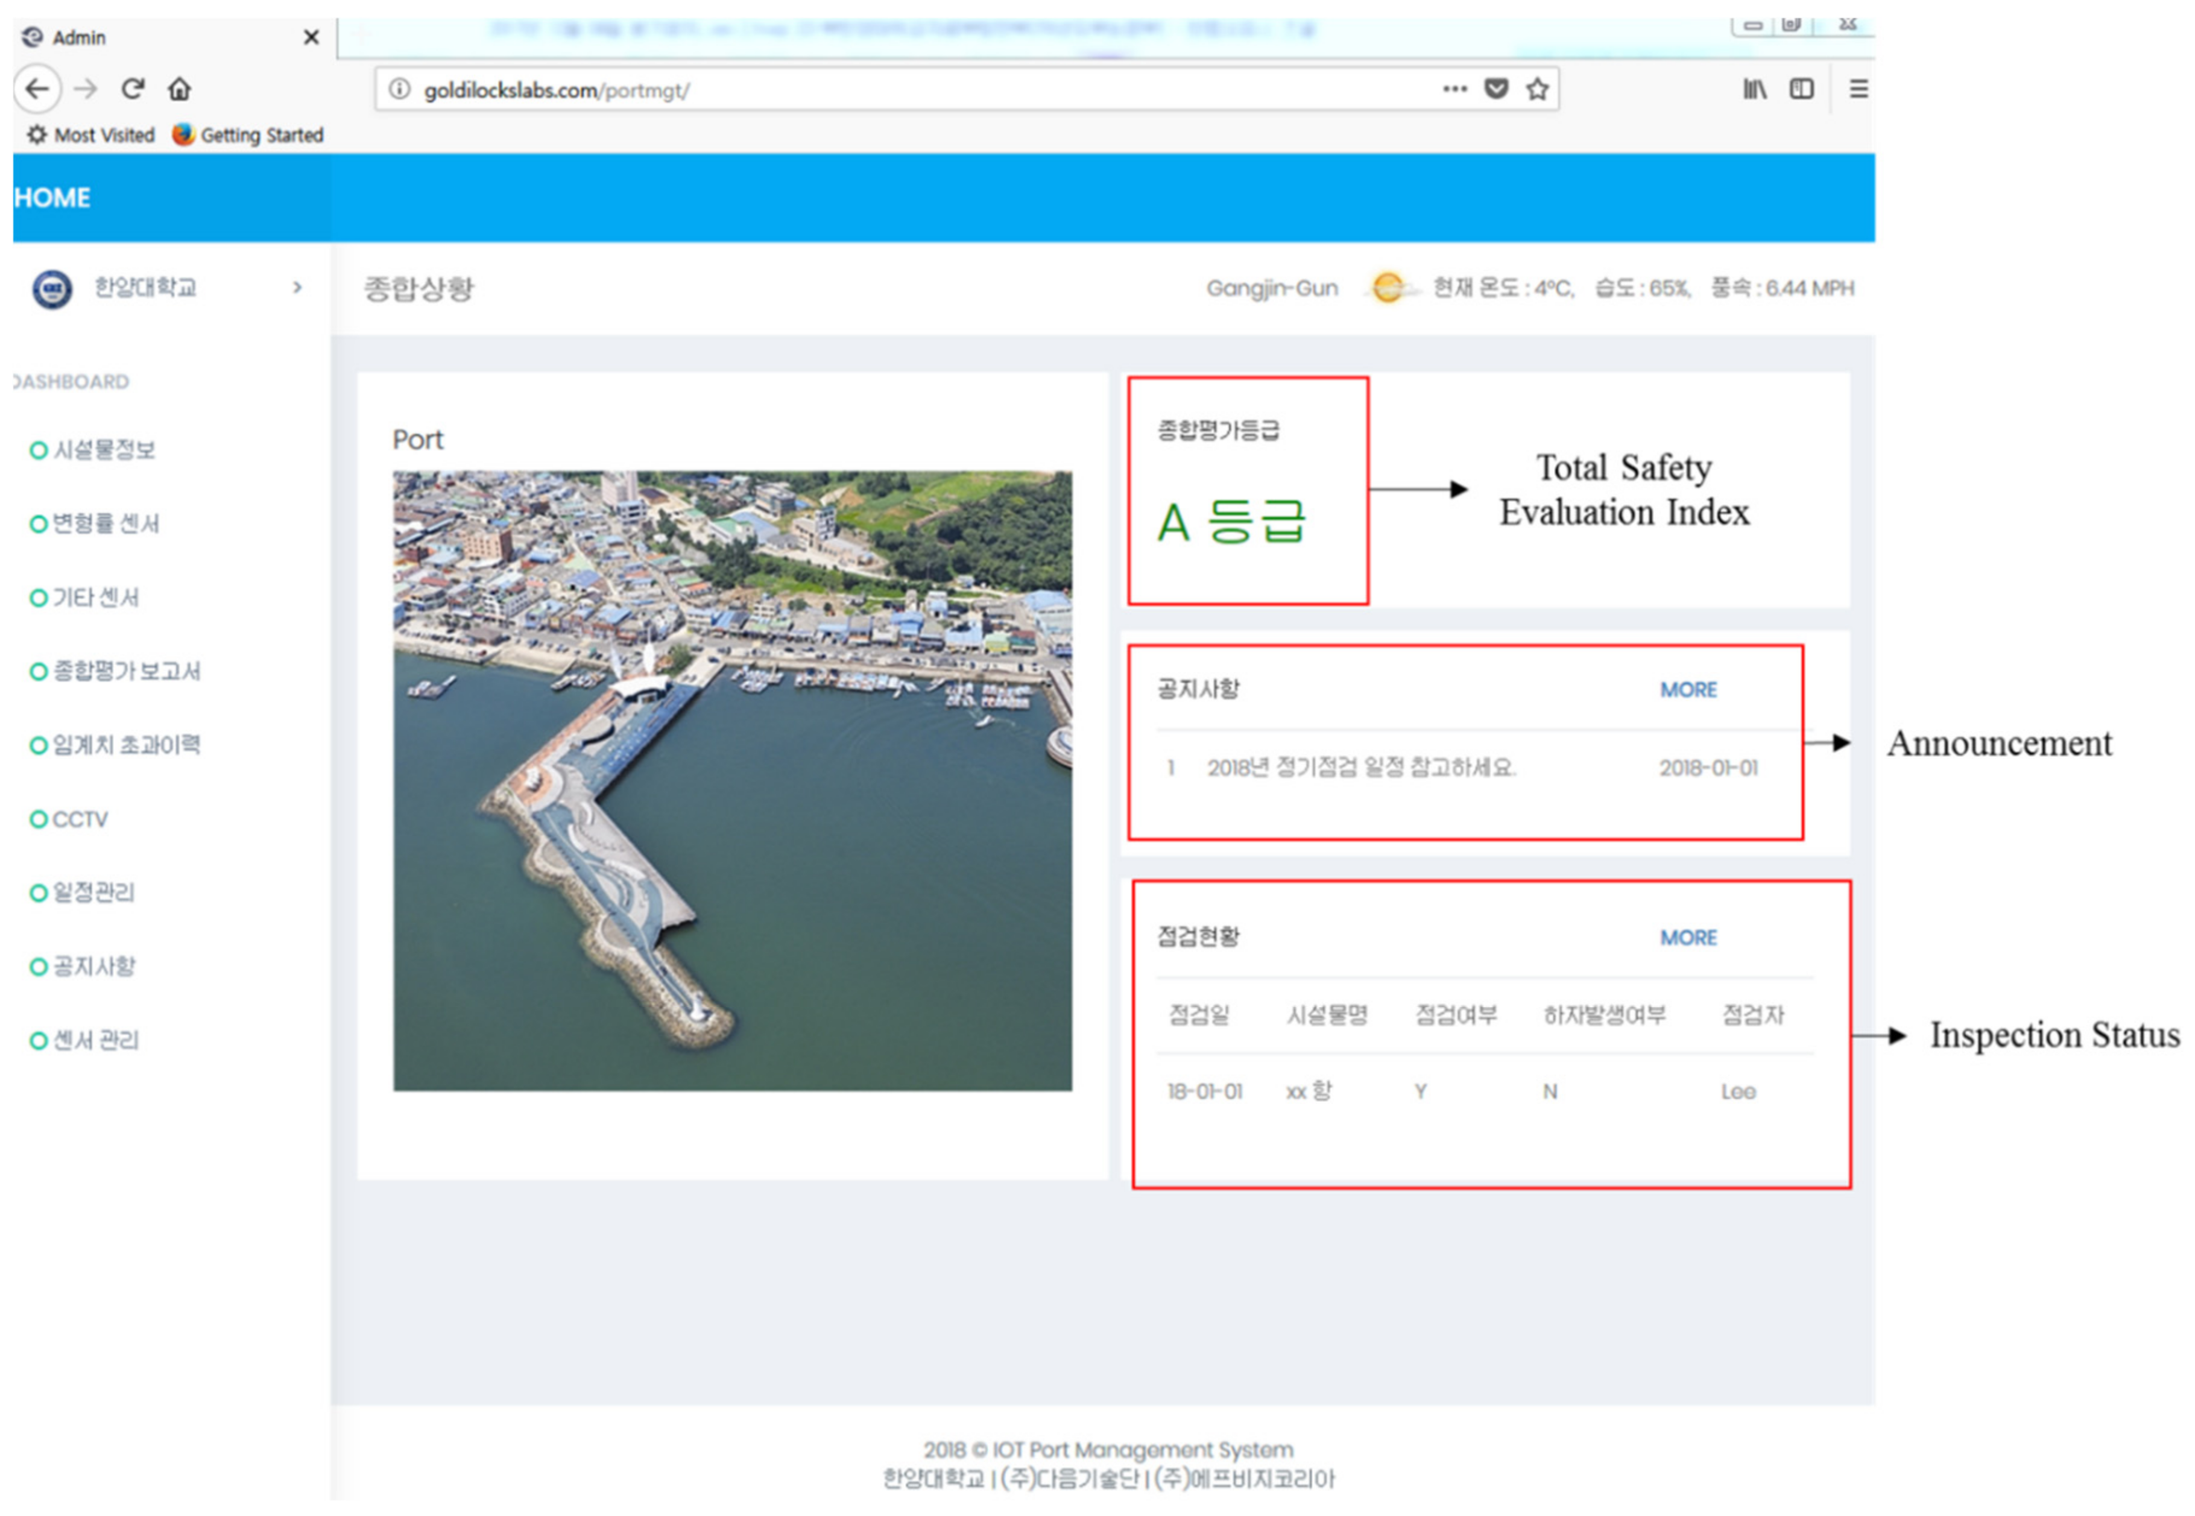Reload the page with refresh icon
Viewport: 2195px width, 1516px height.
pyautogui.click(x=132, y=89)
